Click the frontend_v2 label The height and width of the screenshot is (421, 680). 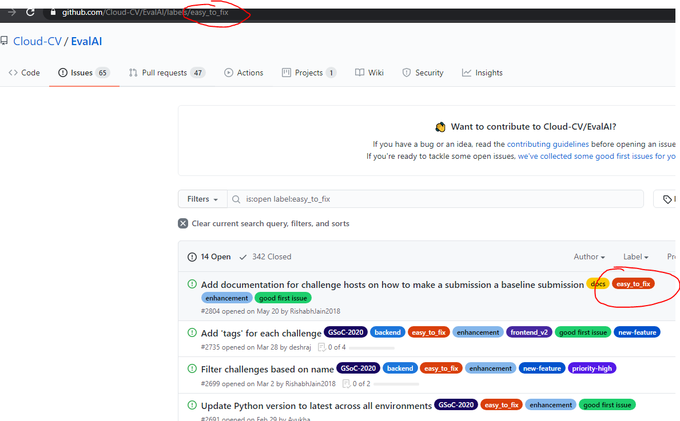[x=529, y=332]
